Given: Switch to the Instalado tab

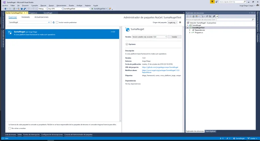Looking at the screenshot, I should coord(25,17).
